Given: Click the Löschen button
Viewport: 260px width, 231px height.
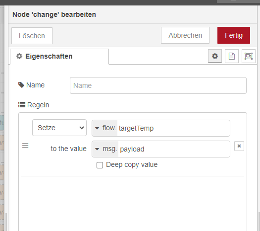Looking at the screenshot, I should (x=32, y=36).
